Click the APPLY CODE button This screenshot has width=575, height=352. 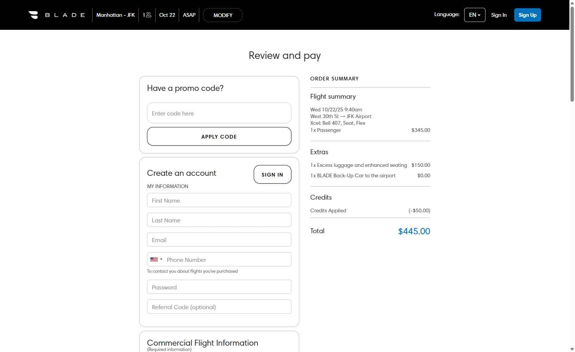click(x=219, y=136)
